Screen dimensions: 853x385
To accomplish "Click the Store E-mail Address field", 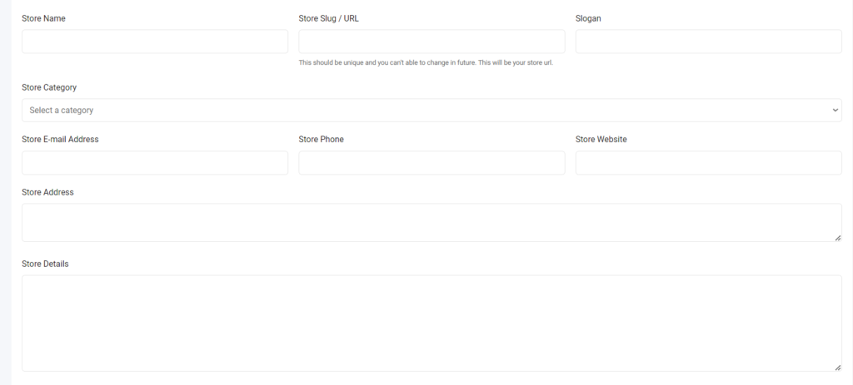I will (154, 163).
